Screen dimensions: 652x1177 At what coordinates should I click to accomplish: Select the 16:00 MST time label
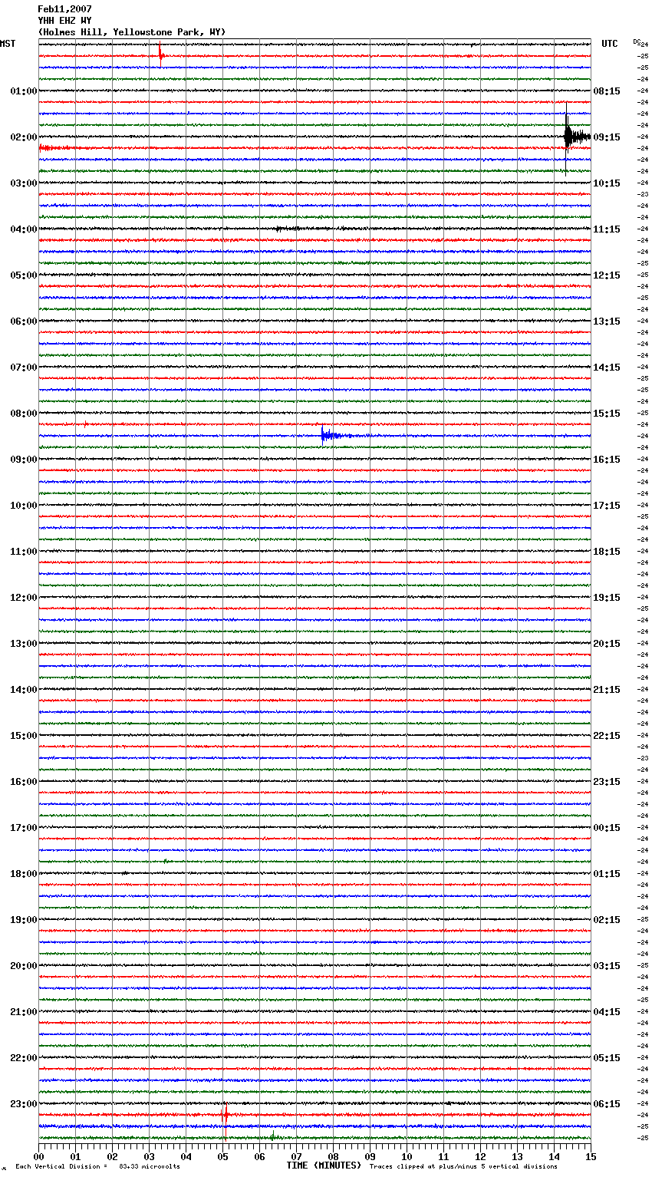coord(23,782)
